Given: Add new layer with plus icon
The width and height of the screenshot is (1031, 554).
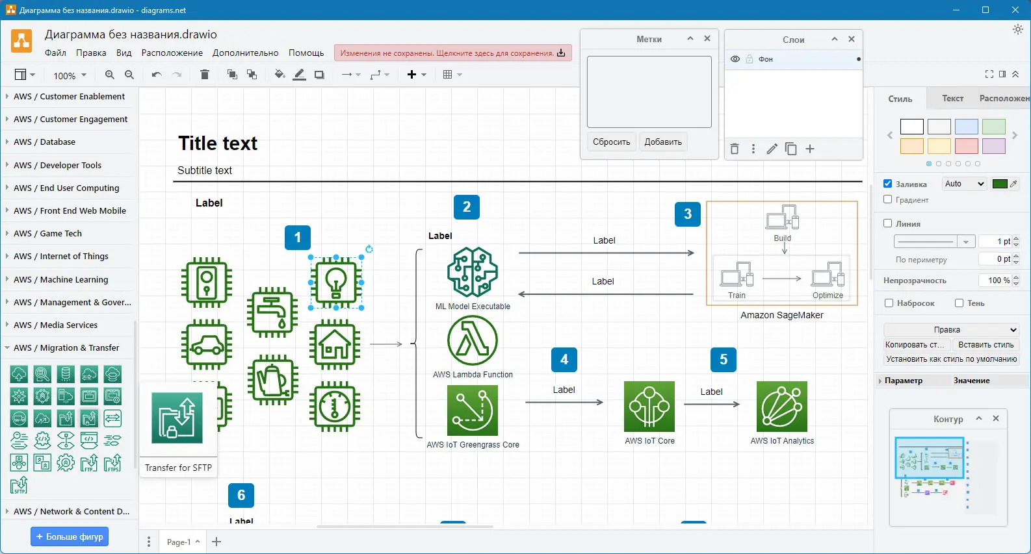Looking at the screenshot, I should 810,149.
